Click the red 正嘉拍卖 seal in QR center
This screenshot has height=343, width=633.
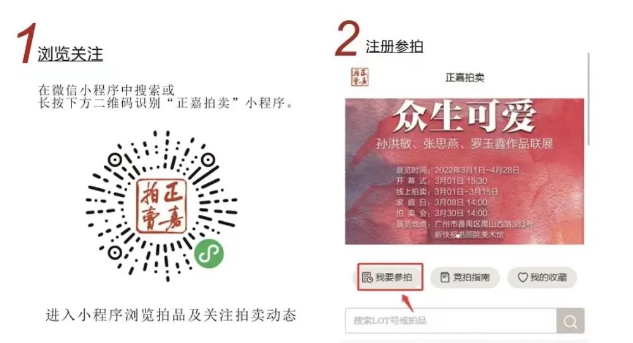(161, 207)
